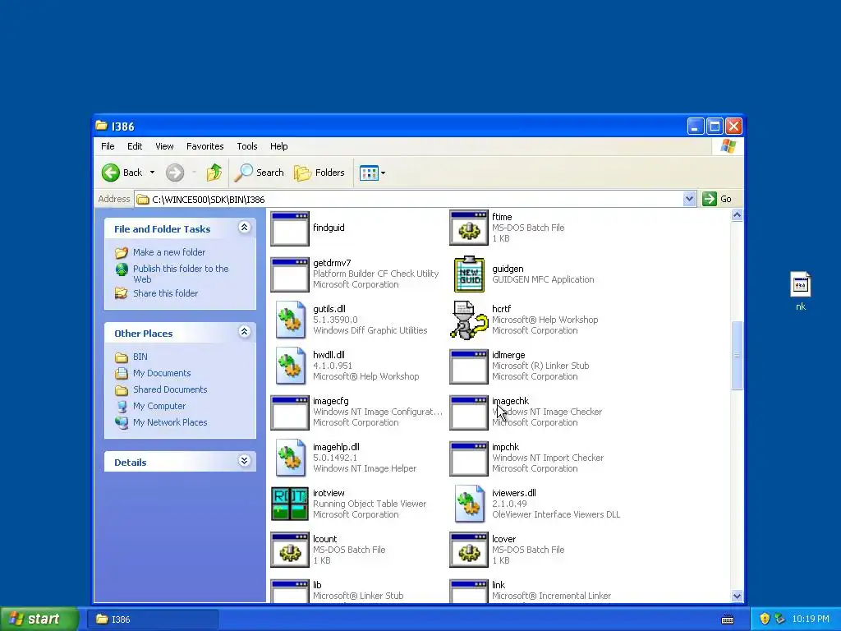This screenshot has height=631, width=841.
Task: Click the Go button
Action: click(x=718, y=199)
